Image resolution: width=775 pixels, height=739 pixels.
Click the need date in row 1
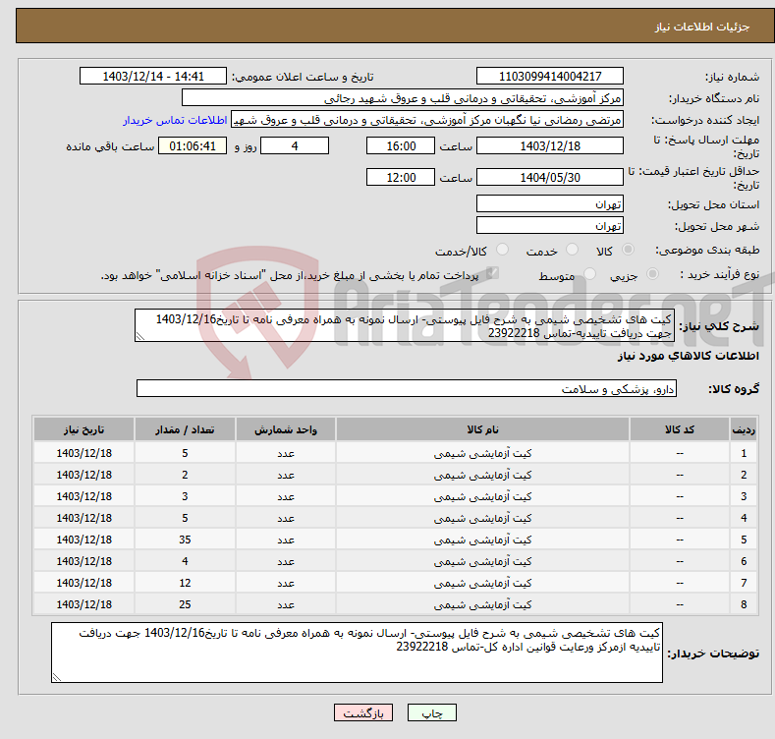84,453
